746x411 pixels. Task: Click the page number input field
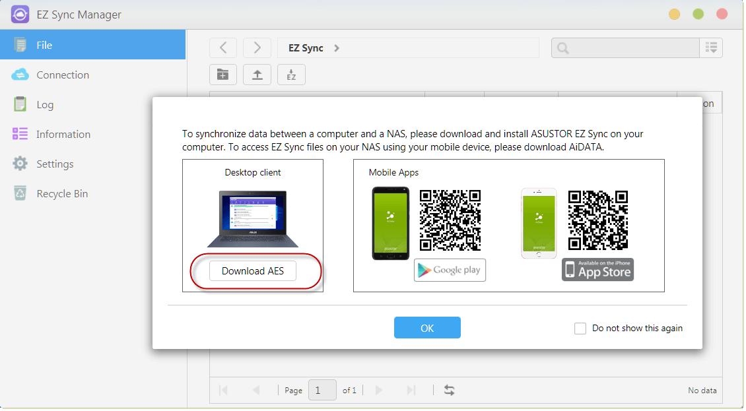[323, 391]
